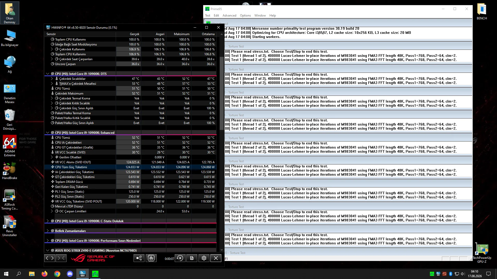Screen dimensions: 497x279
Task: Click the Bluetooth tray icon
Action: 450,274
